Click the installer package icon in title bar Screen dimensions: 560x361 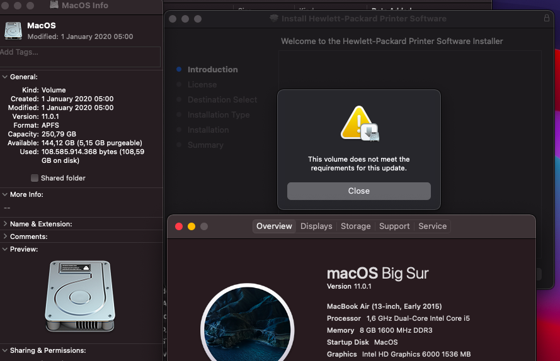point(274,18)
